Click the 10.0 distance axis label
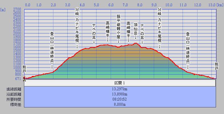224x114 pixels. tap(169, 5)
